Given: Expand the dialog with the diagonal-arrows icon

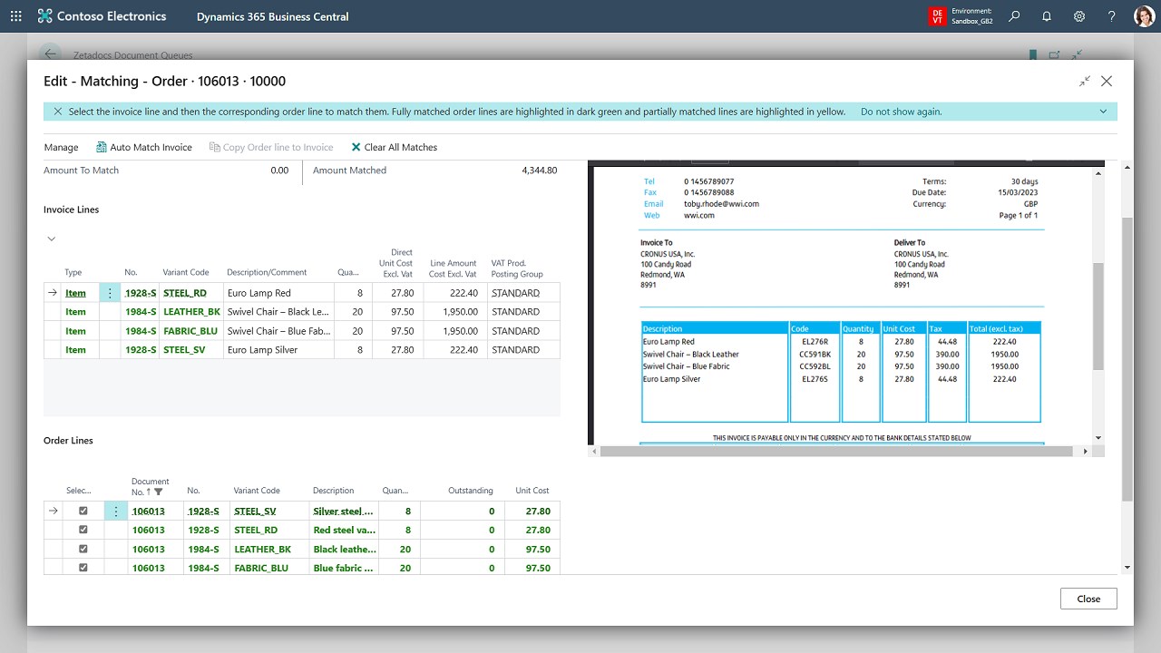Looking at the screenshot, I should tap(1085, 81).
